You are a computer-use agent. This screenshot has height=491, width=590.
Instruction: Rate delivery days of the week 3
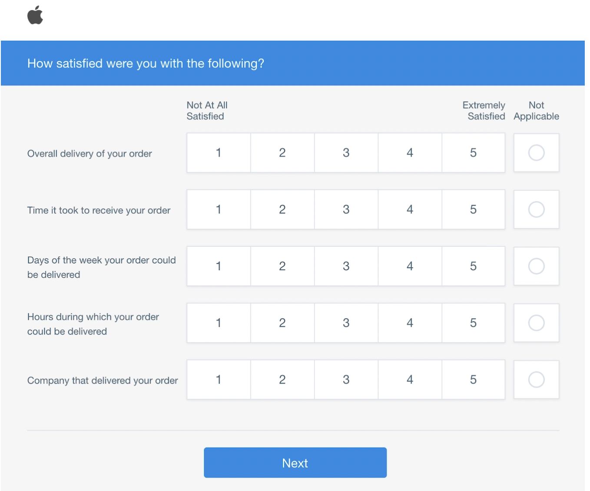point(346,266)
